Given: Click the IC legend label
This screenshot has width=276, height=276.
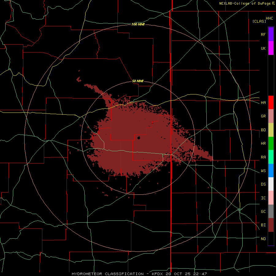Looking at the screenshot, I should [263, 198].
